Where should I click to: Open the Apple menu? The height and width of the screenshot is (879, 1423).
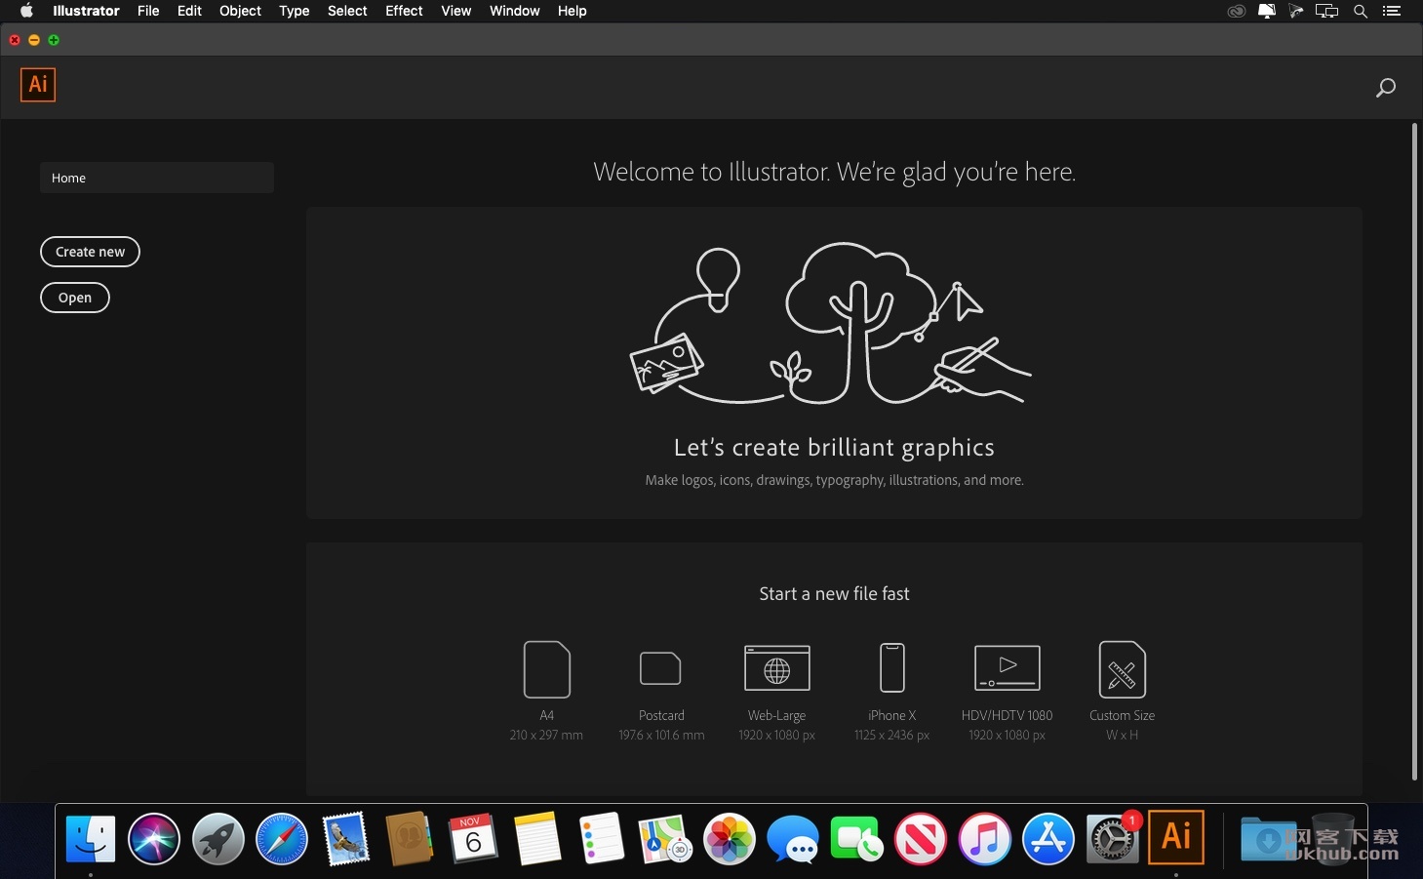tap(26, 11)
